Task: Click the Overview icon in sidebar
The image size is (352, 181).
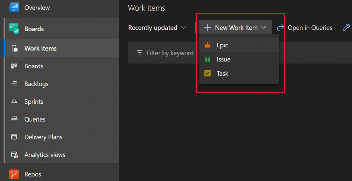Action: click(14, 7)
